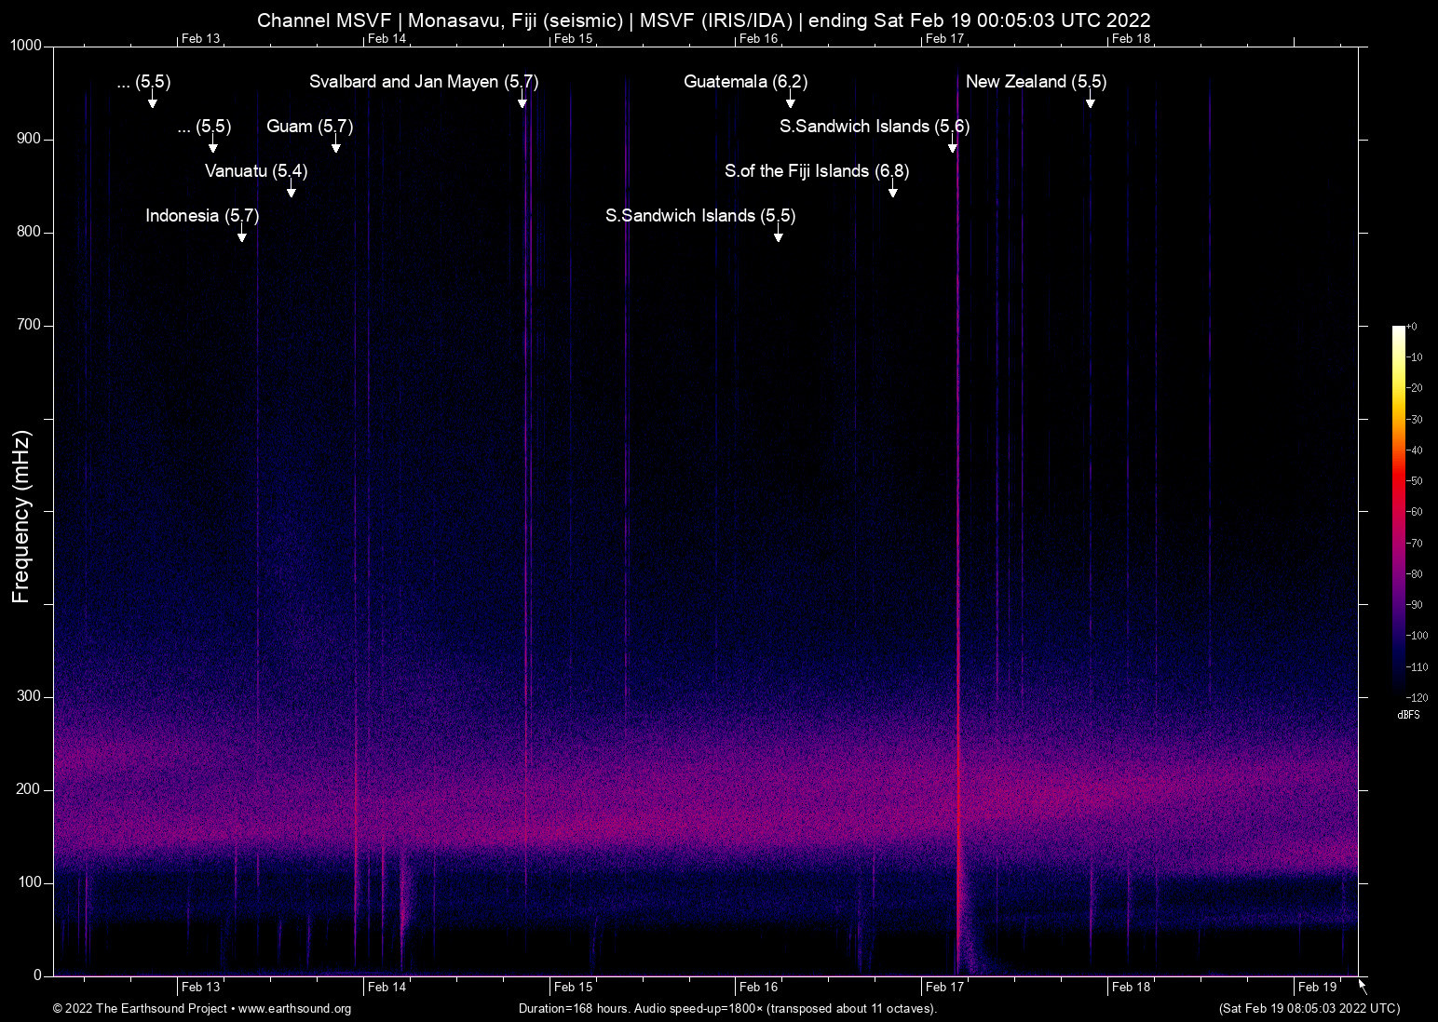Select the Vanuatu (5.4) annotation
This screenshot has height=1022, width=1438.
pyautogui.click(x=256, y=170)
